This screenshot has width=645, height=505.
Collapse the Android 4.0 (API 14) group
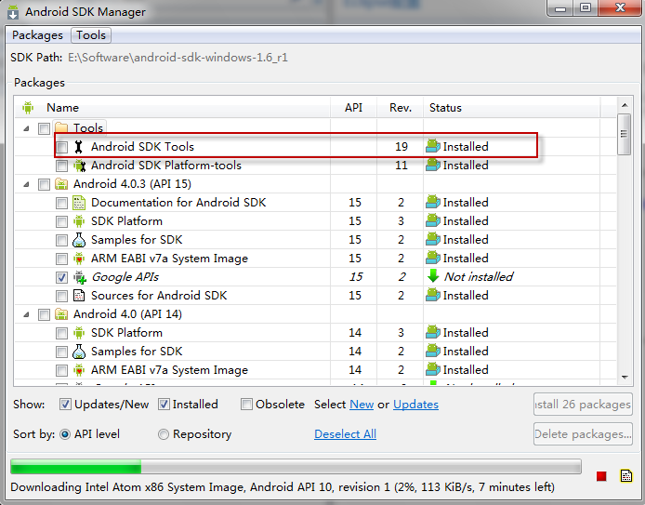26,314
